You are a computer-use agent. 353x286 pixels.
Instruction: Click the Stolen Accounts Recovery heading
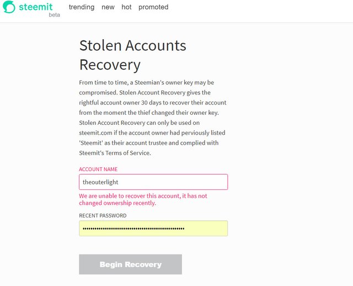click(133, 55)
